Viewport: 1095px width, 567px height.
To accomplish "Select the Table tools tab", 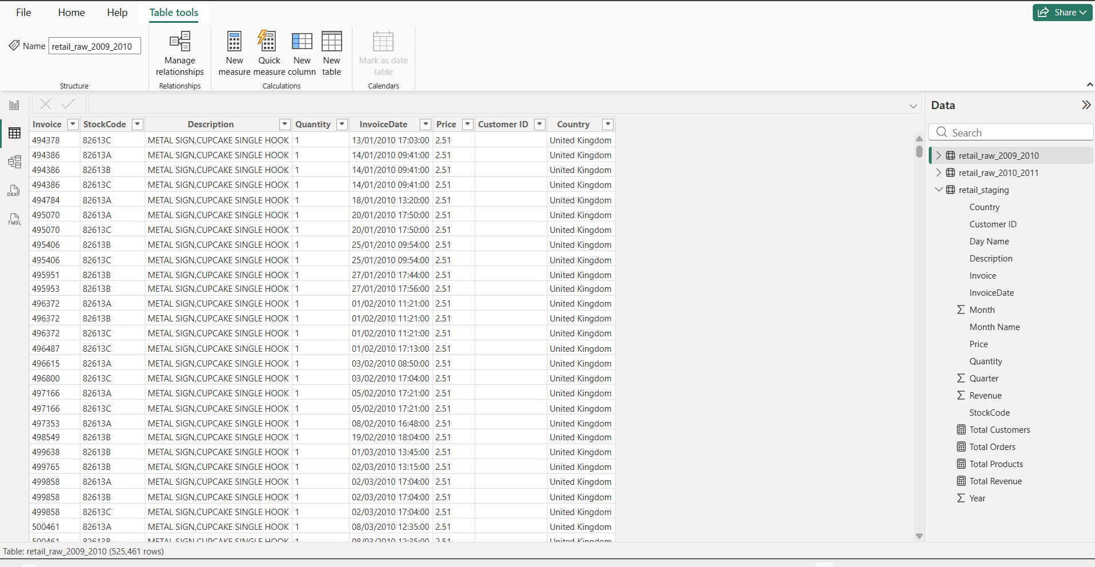I will click(x=174, y=13).
